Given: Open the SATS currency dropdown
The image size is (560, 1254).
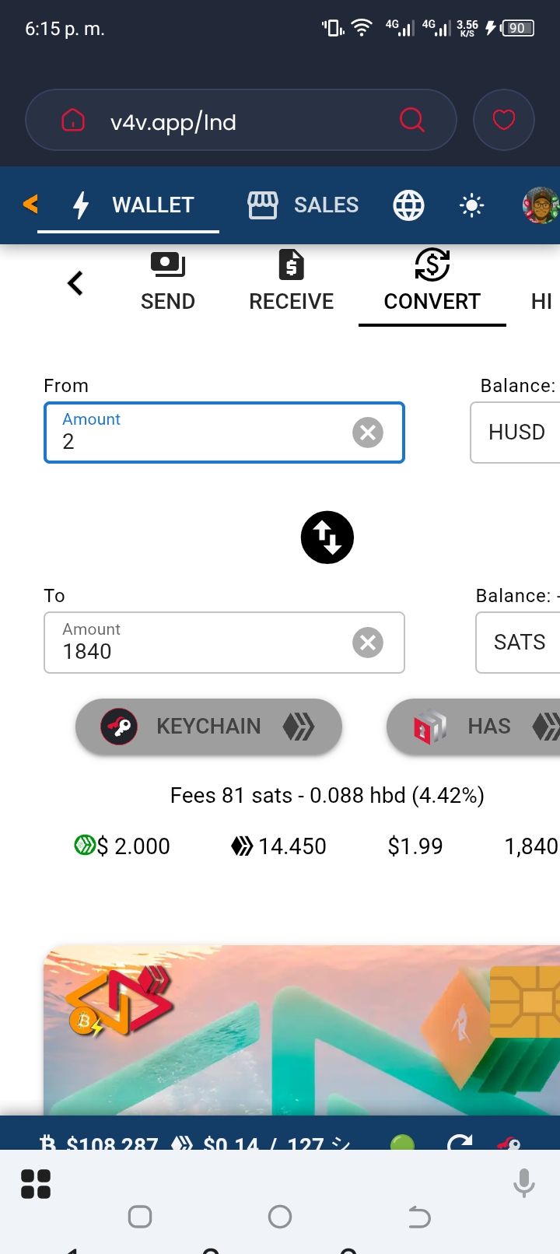Looking at the screenshot, I should pos(520,643).
